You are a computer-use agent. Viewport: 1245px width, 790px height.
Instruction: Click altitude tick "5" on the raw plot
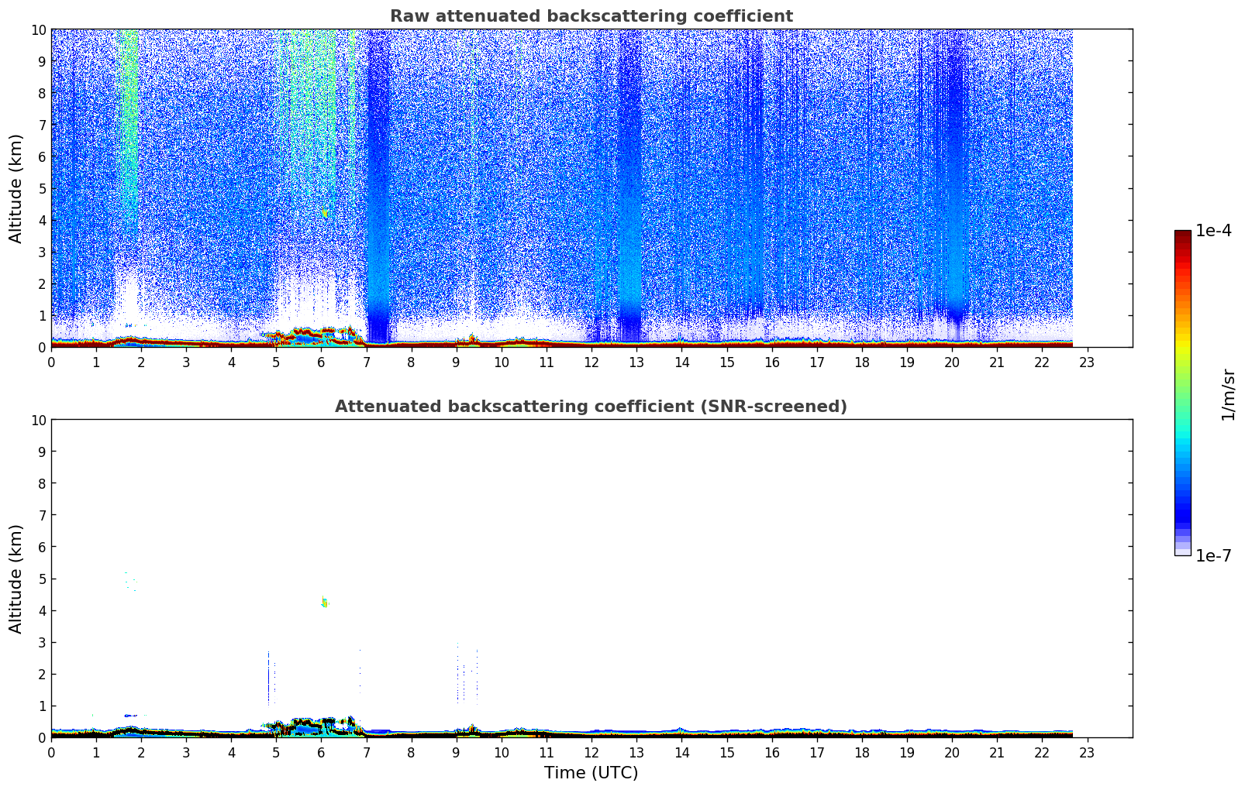click(43, 188)
